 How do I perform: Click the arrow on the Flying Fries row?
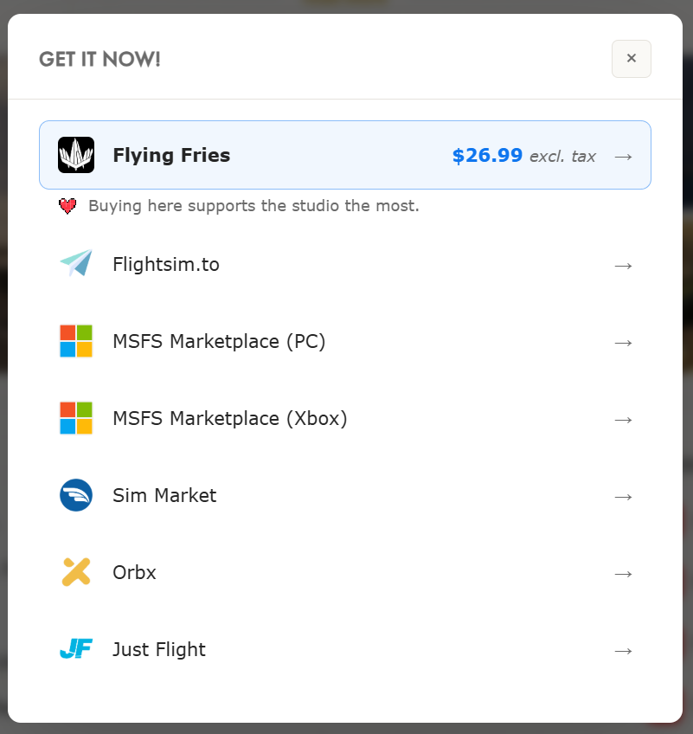click(x=623, y=157)
